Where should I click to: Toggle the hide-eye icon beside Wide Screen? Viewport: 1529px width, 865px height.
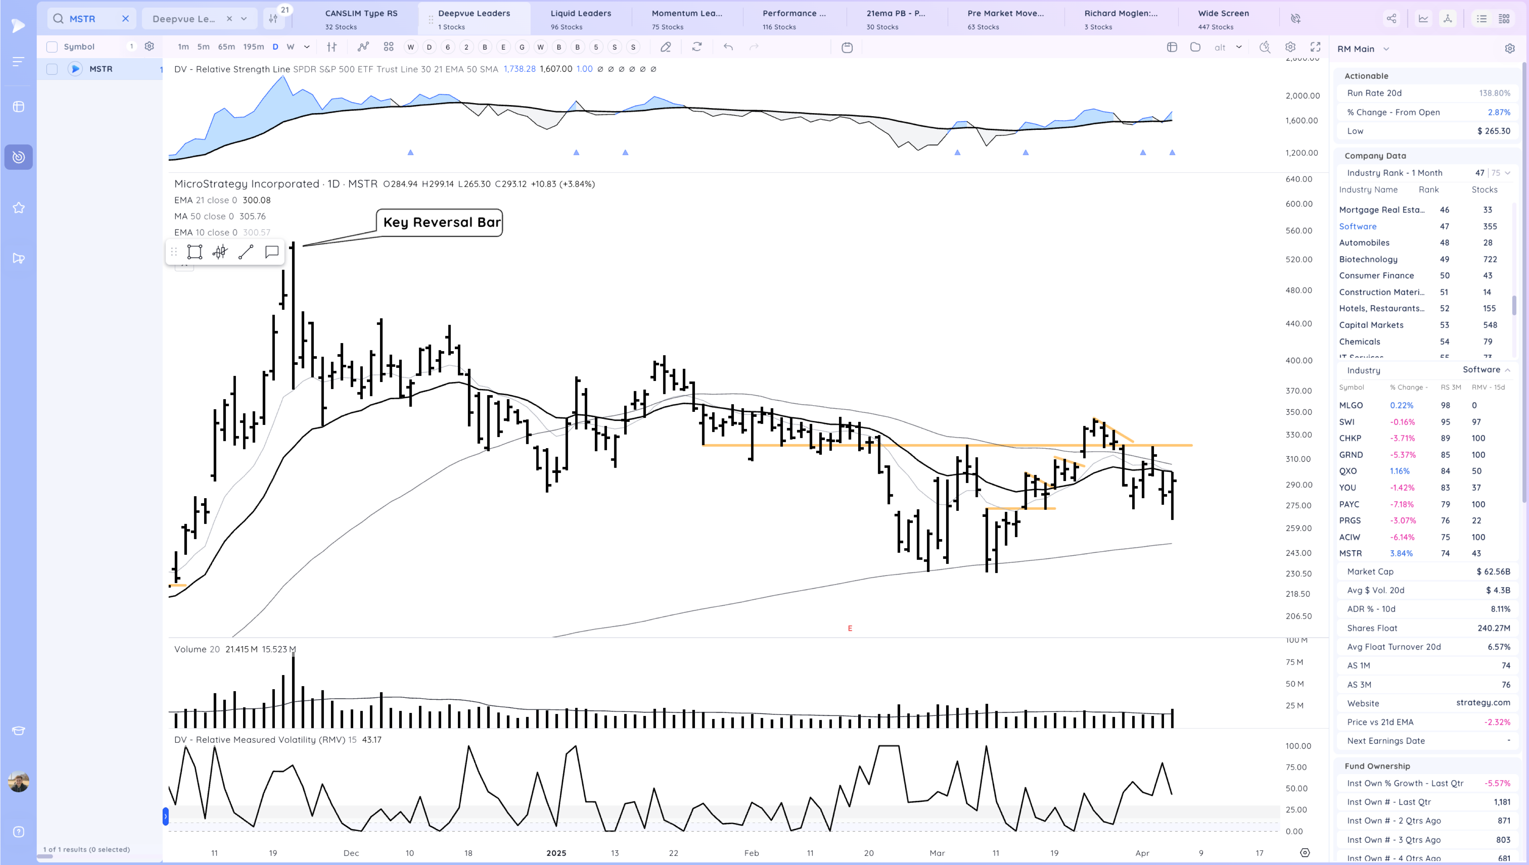(1295, 18)
